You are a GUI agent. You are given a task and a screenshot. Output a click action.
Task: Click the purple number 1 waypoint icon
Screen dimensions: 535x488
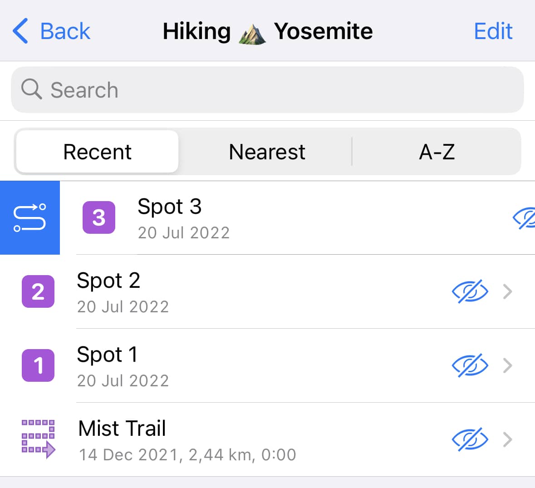pyautogui.click(x=38, y=365)
